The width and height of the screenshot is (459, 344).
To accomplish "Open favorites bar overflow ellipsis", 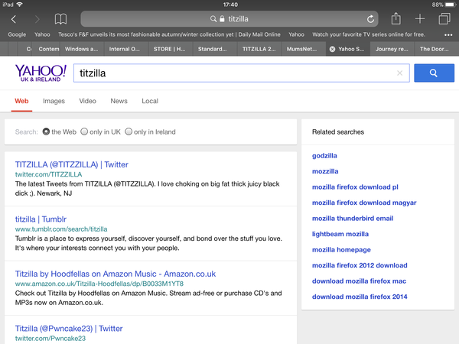I will tap(448, 35).
